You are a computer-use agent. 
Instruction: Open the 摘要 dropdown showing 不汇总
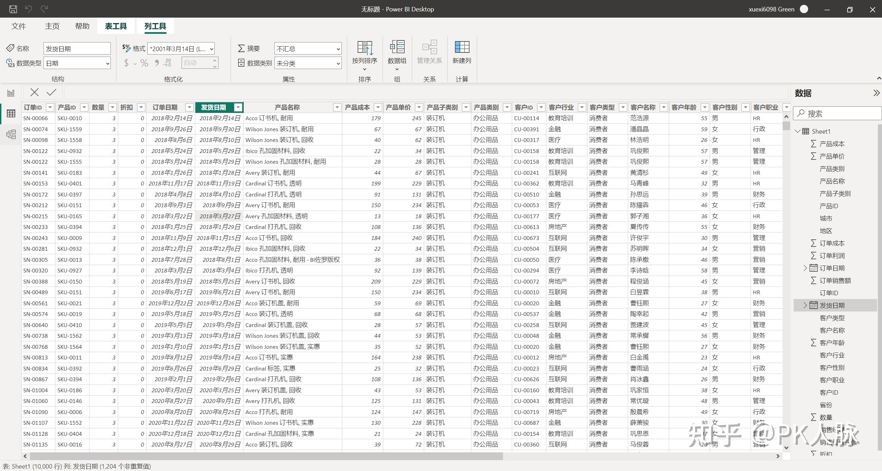coord(308,49)
